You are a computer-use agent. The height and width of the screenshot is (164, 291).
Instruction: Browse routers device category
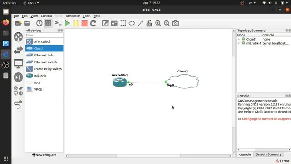click(x=18, y=37)
